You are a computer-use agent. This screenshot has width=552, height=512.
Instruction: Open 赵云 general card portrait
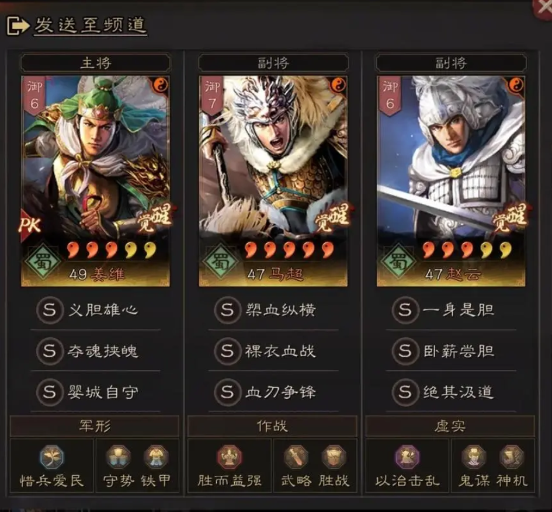451,181
